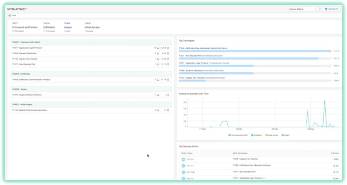347x185 pixels.
Task: Click hosts icon for Dynamic Resolution row
Action: pyautogui.click(x=158, y=53)
